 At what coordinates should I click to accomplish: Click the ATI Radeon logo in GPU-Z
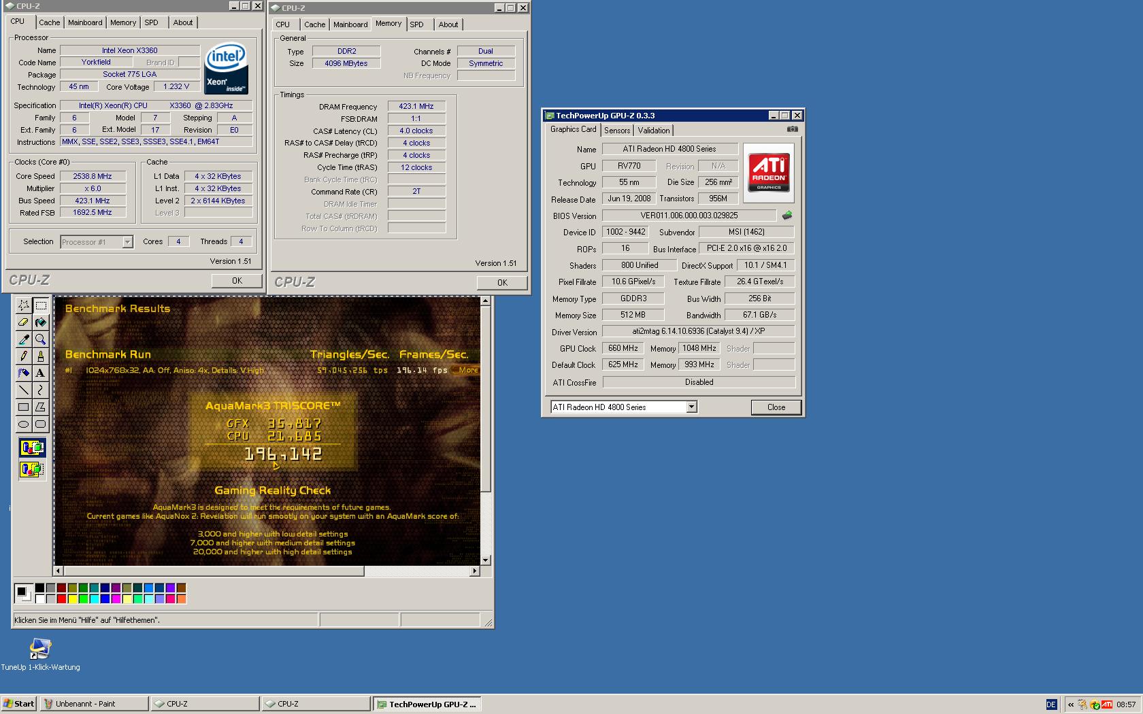click(x=769, y=173)
